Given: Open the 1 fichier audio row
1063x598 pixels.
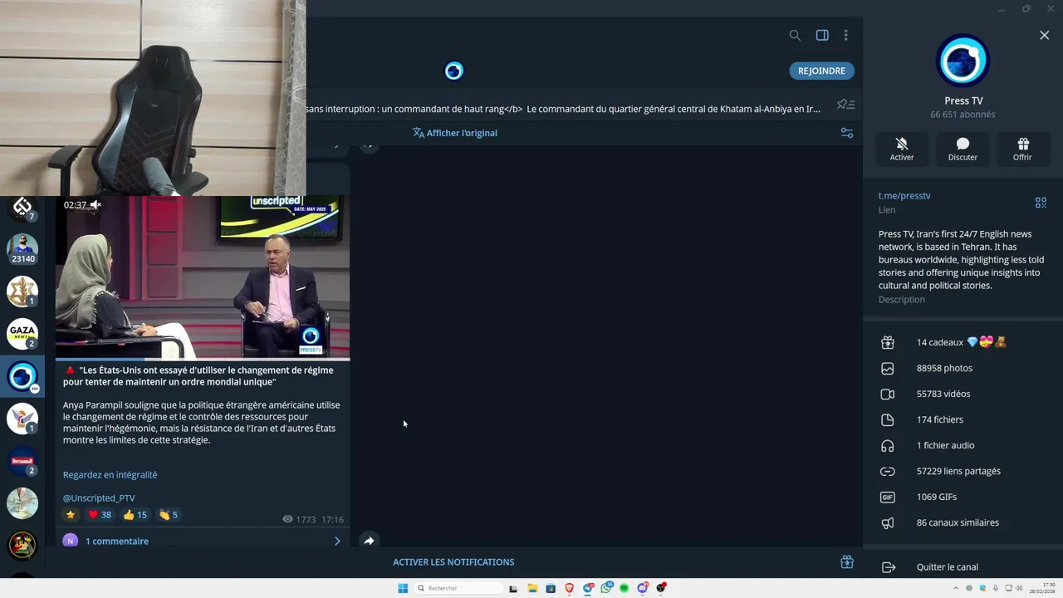Looking at the screenshot, I should [x=963, y=445].
